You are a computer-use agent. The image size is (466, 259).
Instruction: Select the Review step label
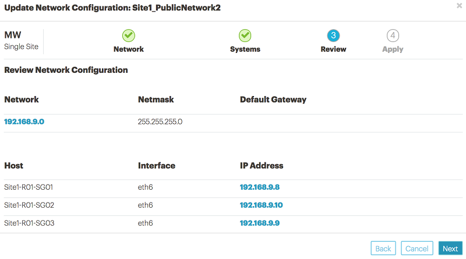click(x=334, y=49)
